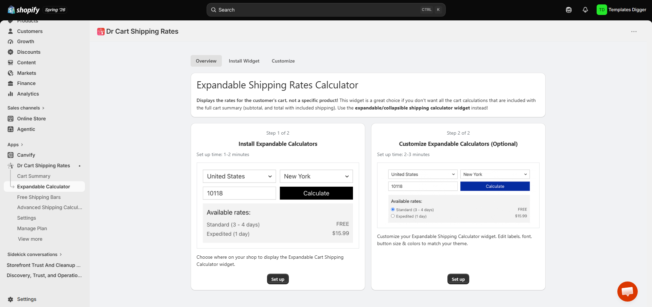Open the small New York dropdown in Step 2
Image resolution: width=652 pixels, height=307 pixels.
495,174
